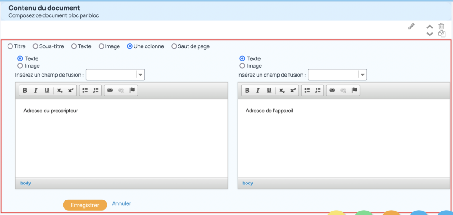453x215 pixels.
Task: Click in right editor text area
Action: 344,138
